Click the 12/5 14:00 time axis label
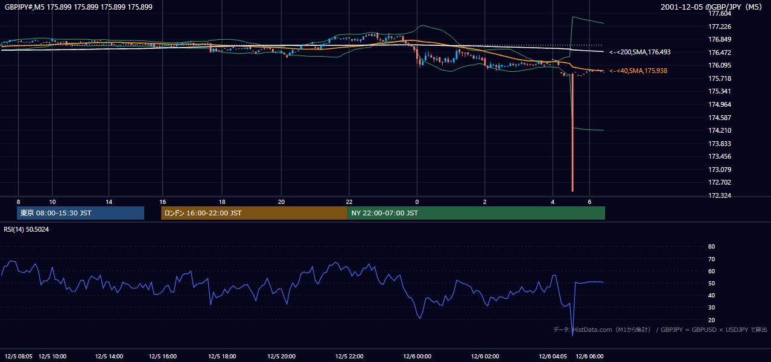The image size is (771, 362). [x=109, y=356]
